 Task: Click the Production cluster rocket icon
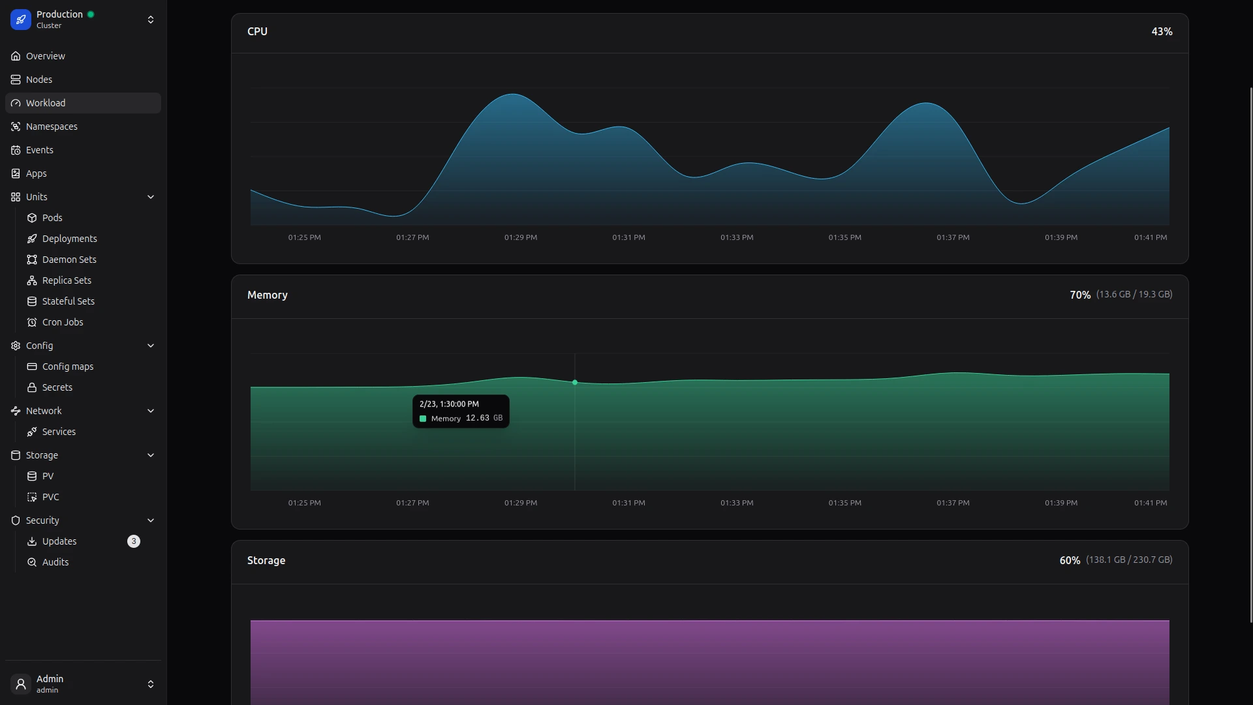(20, 20)
